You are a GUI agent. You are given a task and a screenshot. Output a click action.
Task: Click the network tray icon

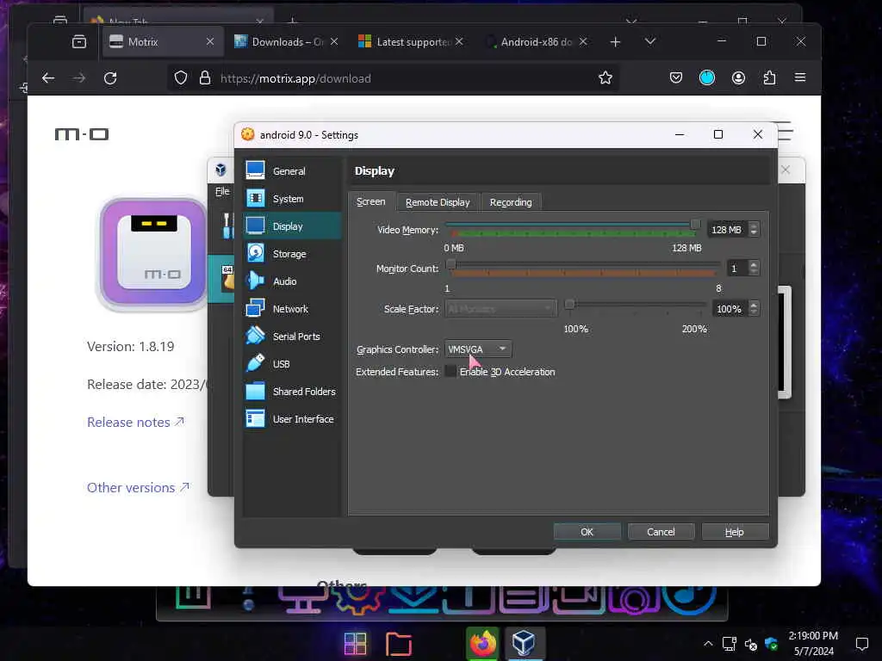coord(730,644)
